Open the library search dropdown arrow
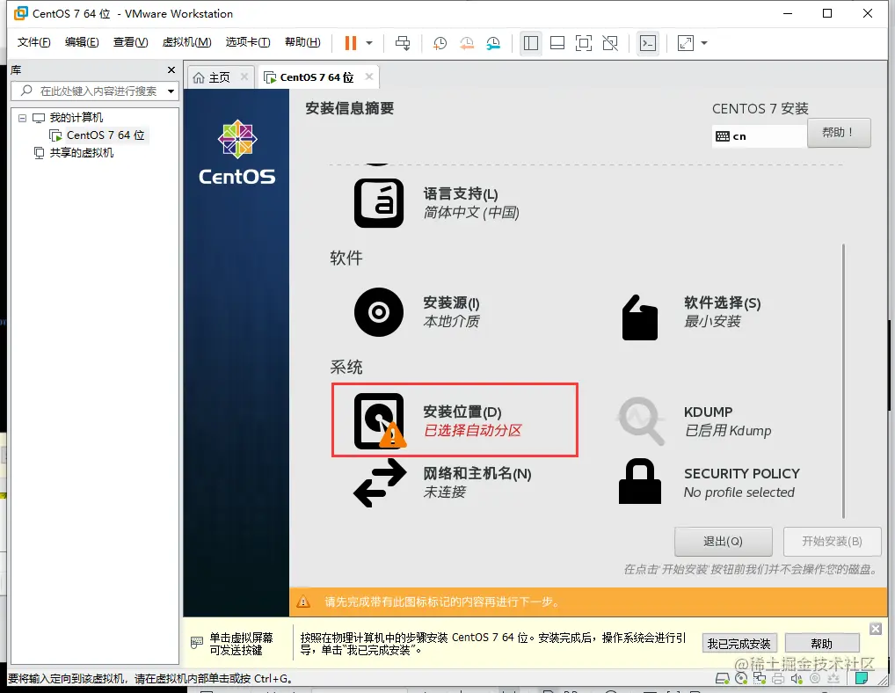The height and width of the screenshot is (693, 895). [x=171, y=91]
